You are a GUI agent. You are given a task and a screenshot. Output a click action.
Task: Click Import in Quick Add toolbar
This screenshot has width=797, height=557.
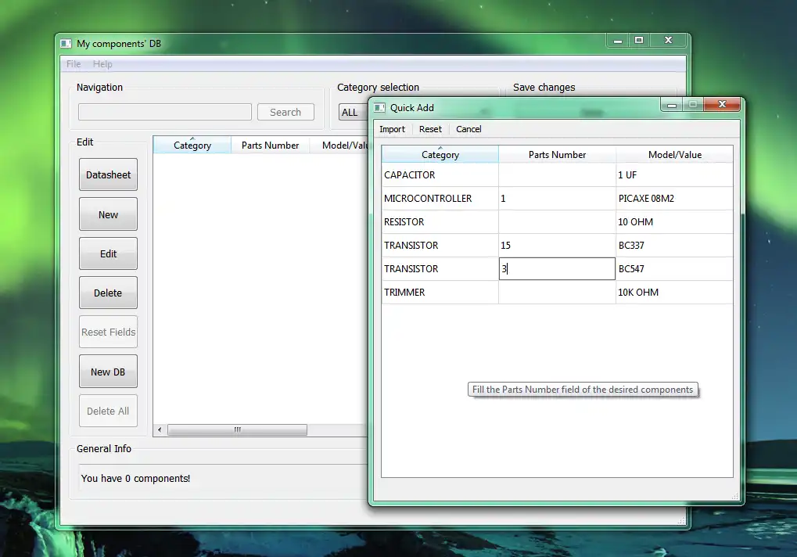coord(392,129)
